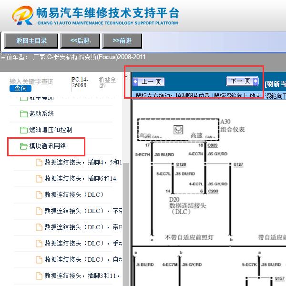Go back using the <<后退 button

(80, 41)
